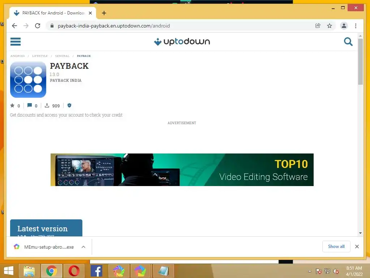The width and height of the screenshot is (370, 278).
Task: Close the PAYBACK for Android tab
Action: [90, 13]
